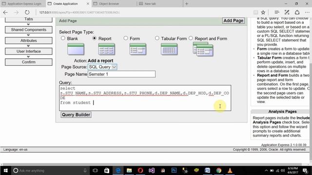The height and width of the screenshot is (175, 312).
Task: Select the Tabular Form radio button
Action: point(157,38)
